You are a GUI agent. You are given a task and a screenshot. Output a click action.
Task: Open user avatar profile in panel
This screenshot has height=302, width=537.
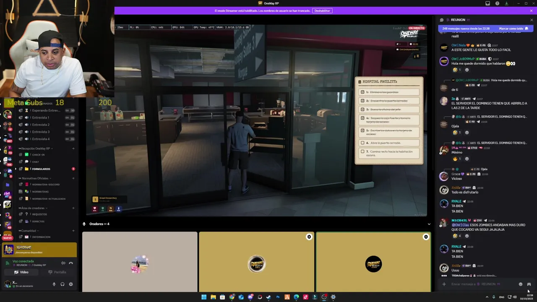click(7, 284)
